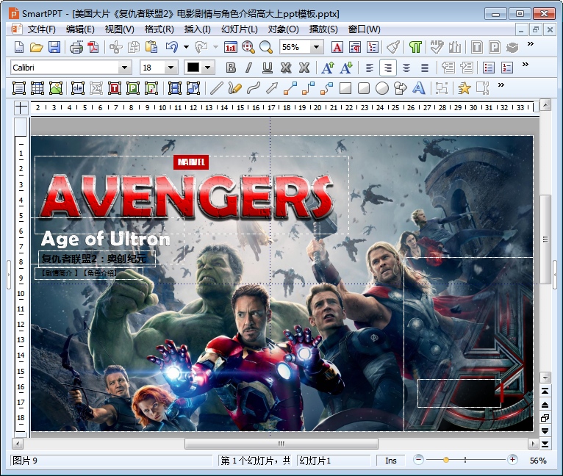Click the Cut scissors icon
Screen dimensions: 563x476
[115, 47]
